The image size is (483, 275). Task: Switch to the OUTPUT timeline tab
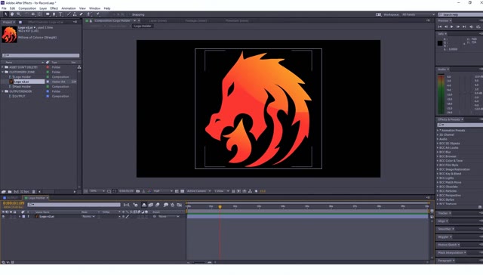click(11, 198)
